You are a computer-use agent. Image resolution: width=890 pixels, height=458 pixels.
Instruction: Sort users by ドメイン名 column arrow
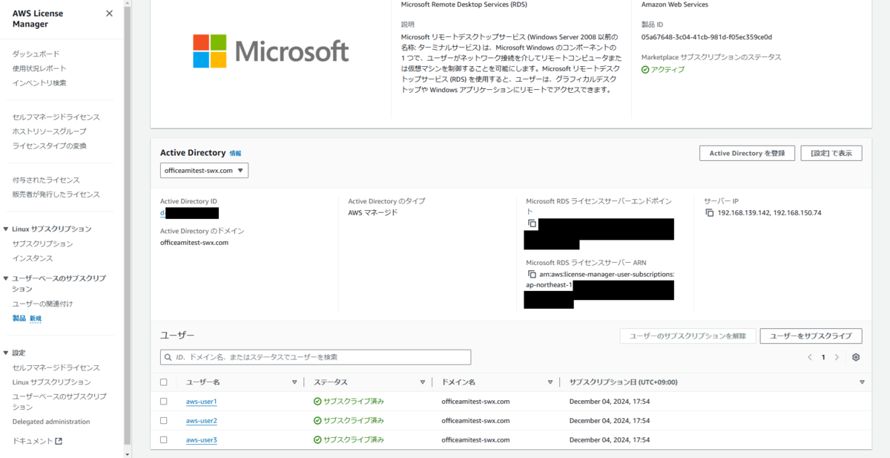click(x=550, y=382)
